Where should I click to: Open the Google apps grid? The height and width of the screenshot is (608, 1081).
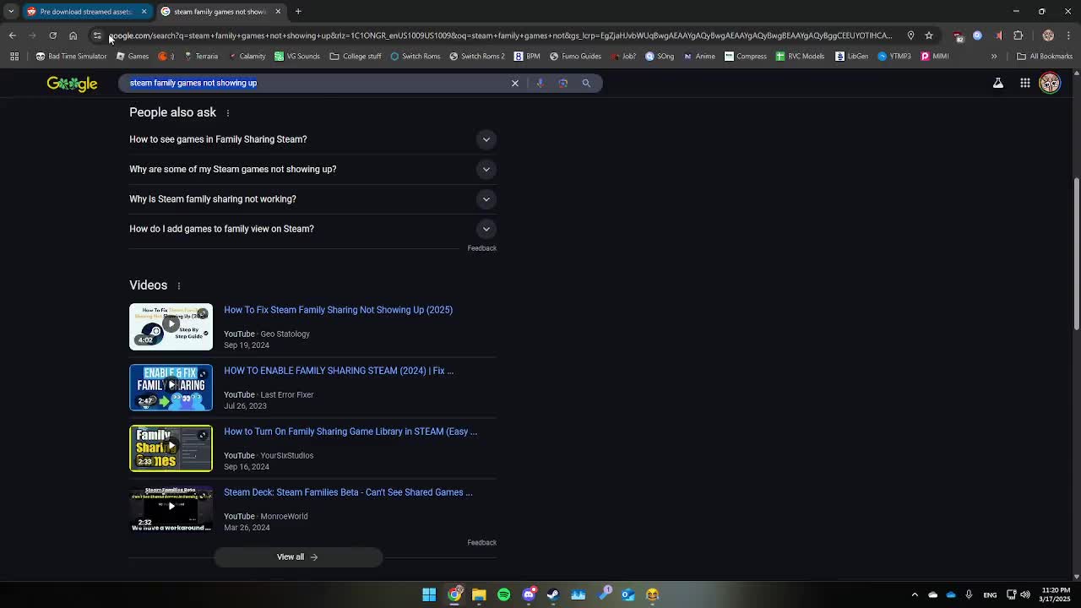click(1025, 83)
